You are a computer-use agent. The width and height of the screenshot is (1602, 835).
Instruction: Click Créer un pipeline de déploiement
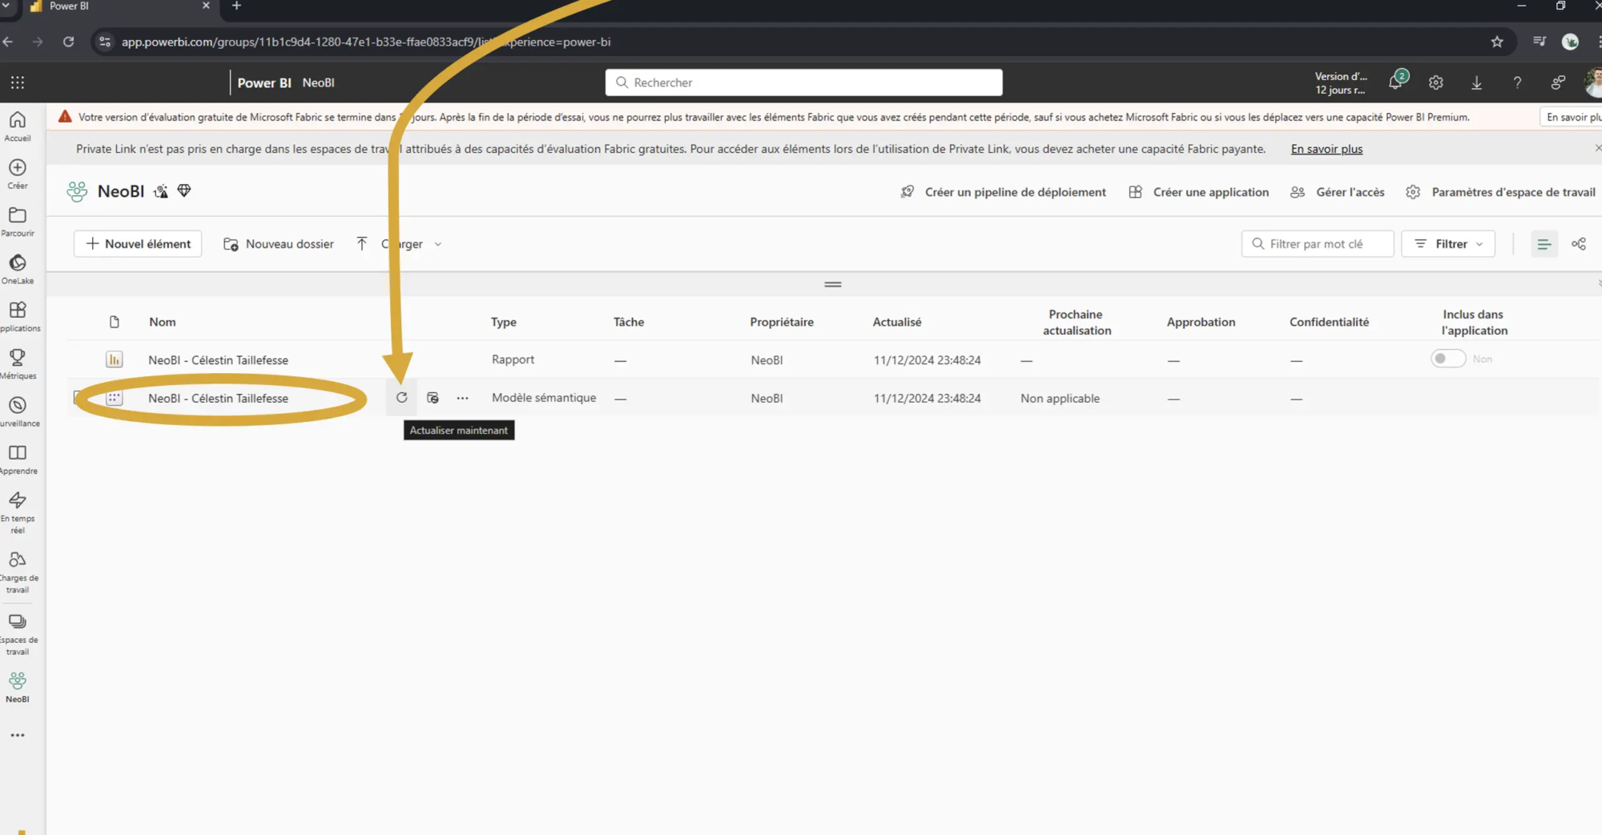point(1003,192)
